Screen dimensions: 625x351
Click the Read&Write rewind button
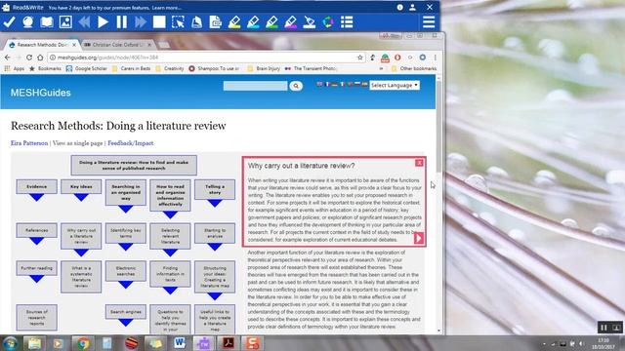(84, 22)
